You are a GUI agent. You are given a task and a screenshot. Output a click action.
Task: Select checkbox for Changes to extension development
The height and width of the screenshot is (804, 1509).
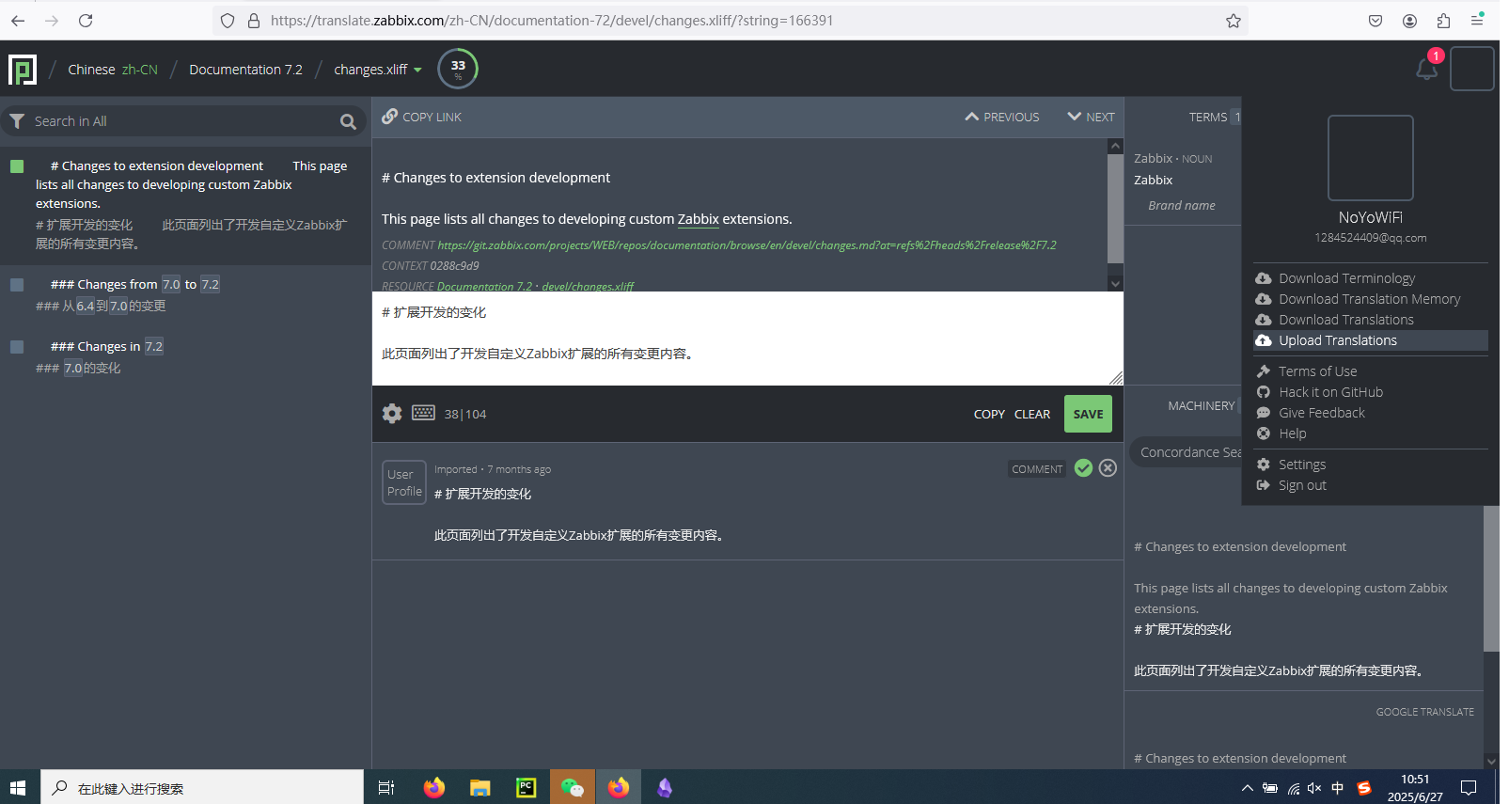17,166
